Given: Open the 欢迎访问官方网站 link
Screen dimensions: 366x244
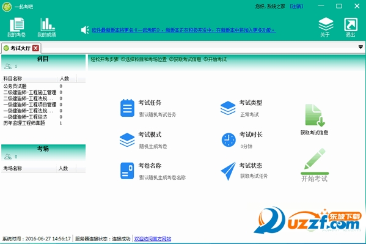Looking at the screenshot, I should (153, 238).
